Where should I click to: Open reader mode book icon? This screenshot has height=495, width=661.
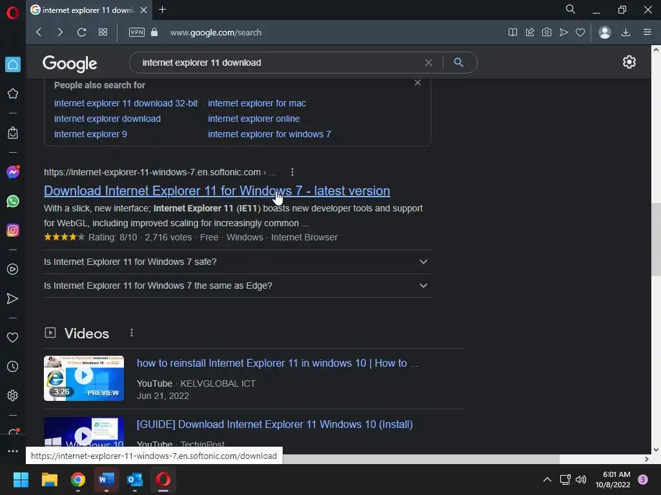(513, 32)
